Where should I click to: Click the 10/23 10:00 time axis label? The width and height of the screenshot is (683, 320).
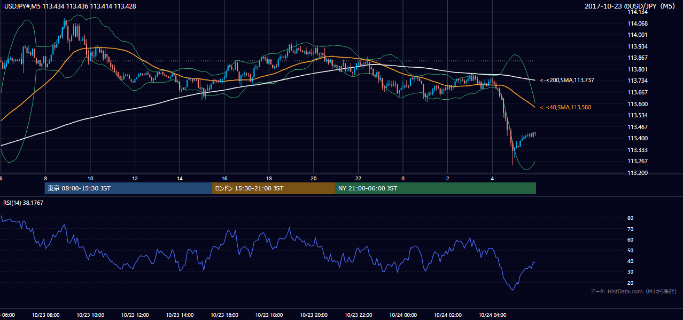90,315
